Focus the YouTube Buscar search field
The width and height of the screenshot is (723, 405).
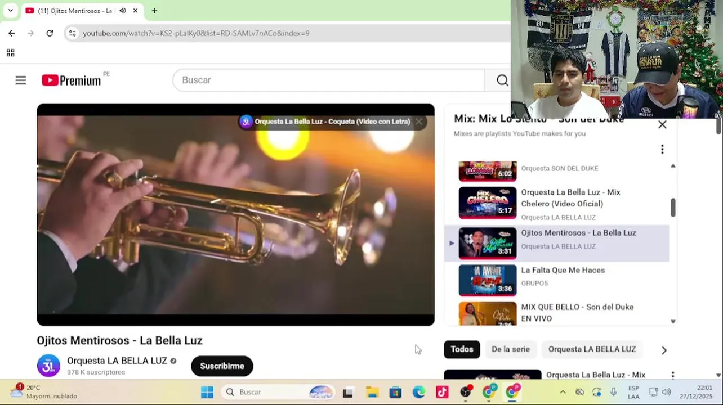pos(328,80)
